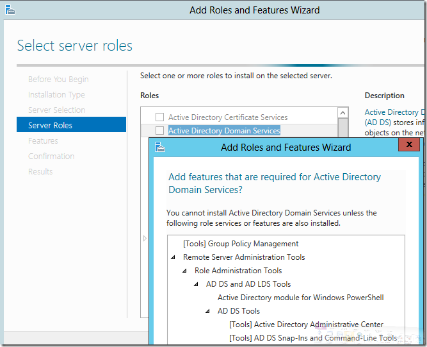The image size is (427, 347).
Task: Select [Tools] Group Policy Management item
Action: [241, 244]
